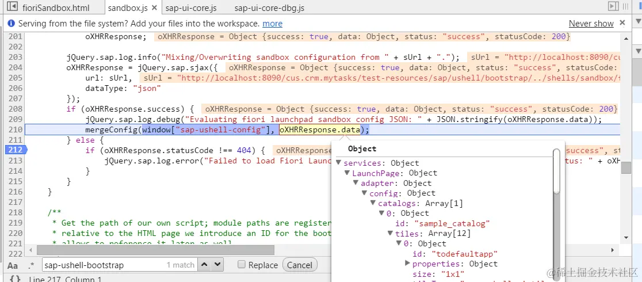Open the 'more' workspace link

point(272,24)
